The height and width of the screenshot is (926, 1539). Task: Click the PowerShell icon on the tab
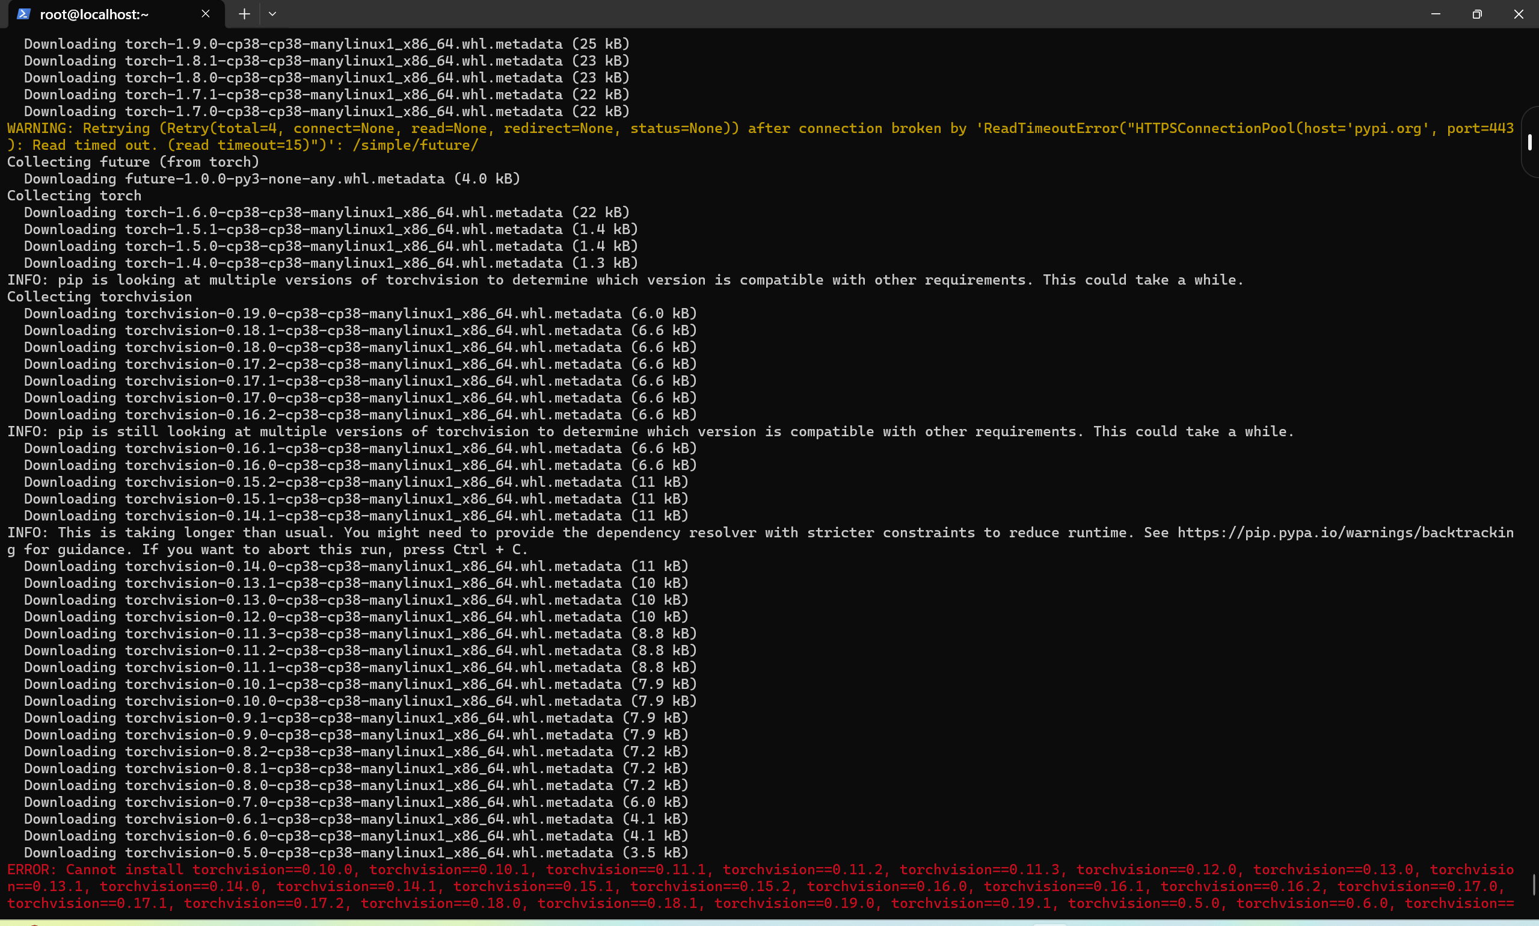point(23,14)
